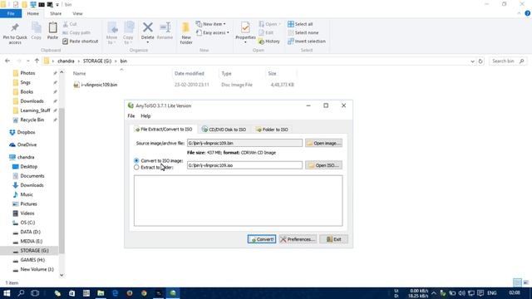Open Learning_Stuff quick access folder

pyautogui.click(x=35, y=110)
